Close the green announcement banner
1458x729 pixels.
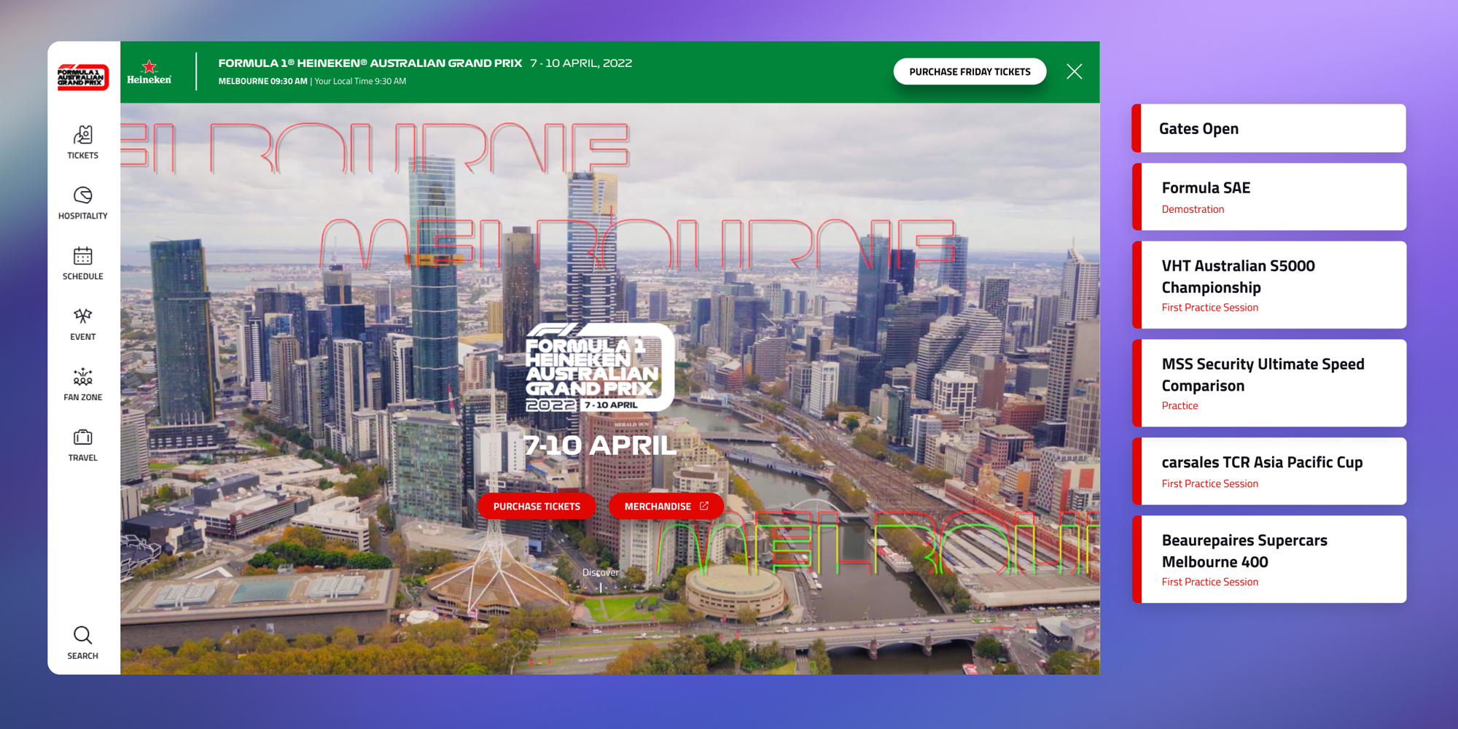click(x=1074, y=71)
